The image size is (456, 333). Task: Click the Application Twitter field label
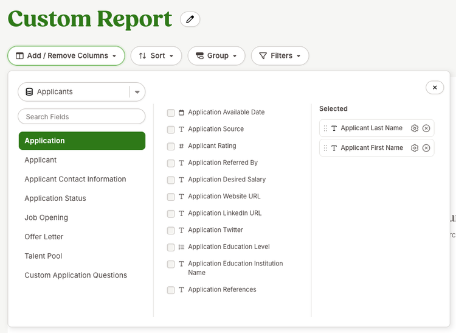(215, 230)
